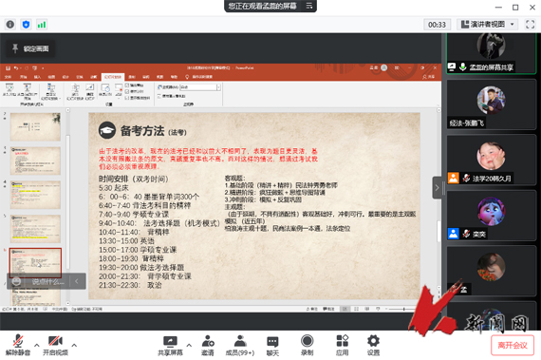Click the 共享屏幕 share screen button
This screenshot has width=541, height=360.
point(170,345)
